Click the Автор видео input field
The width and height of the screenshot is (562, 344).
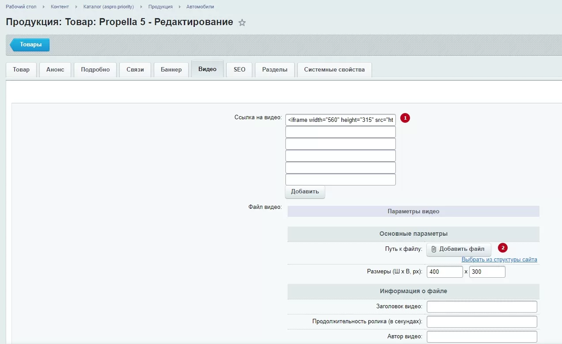pos(482,337)
